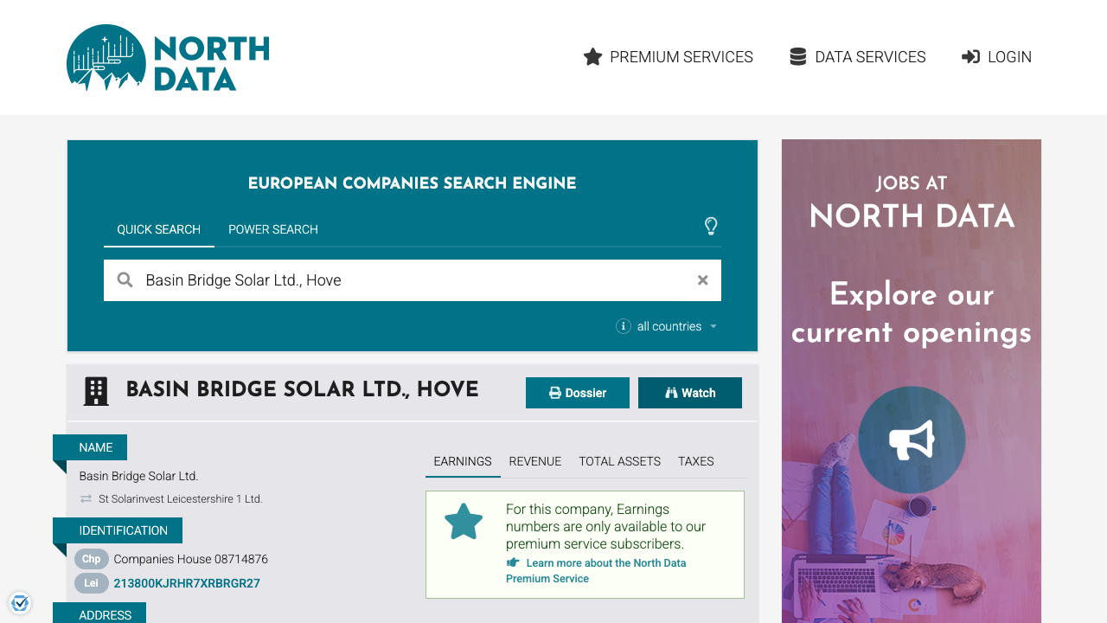Clear the search field with the X

coord(702,279)
